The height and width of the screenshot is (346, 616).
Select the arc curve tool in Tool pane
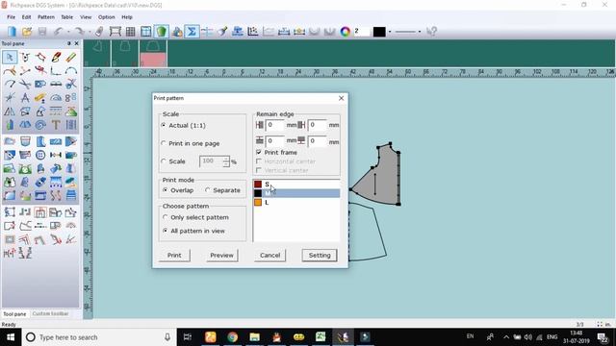tap(71, 70)
